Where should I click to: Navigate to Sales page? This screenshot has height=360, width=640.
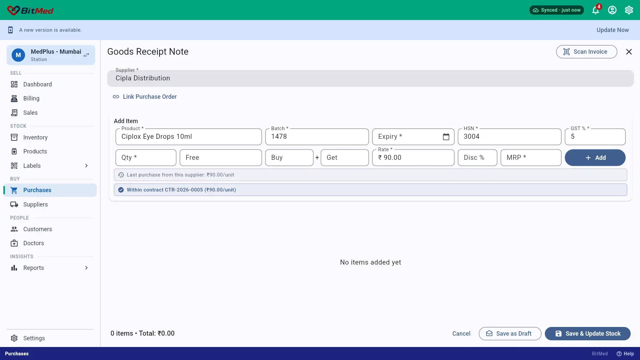click(50, 113)
